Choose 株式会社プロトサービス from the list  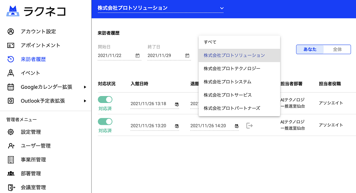[239, 95]
